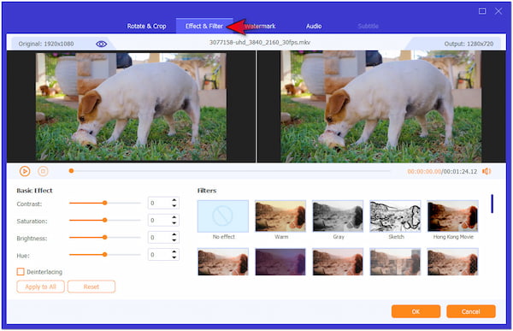The width and height of the screenshot is (513, 331).
Task: Reset the basic effect settings
Action: [x=91, y=287]
